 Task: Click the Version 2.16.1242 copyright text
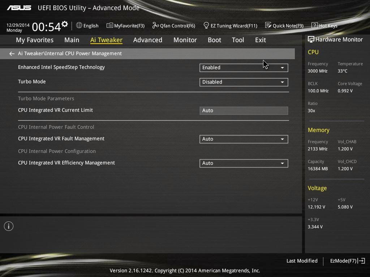(x=185, y=271)
